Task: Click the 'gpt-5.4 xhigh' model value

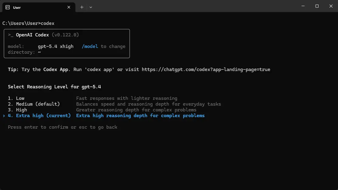Action: 56,46
